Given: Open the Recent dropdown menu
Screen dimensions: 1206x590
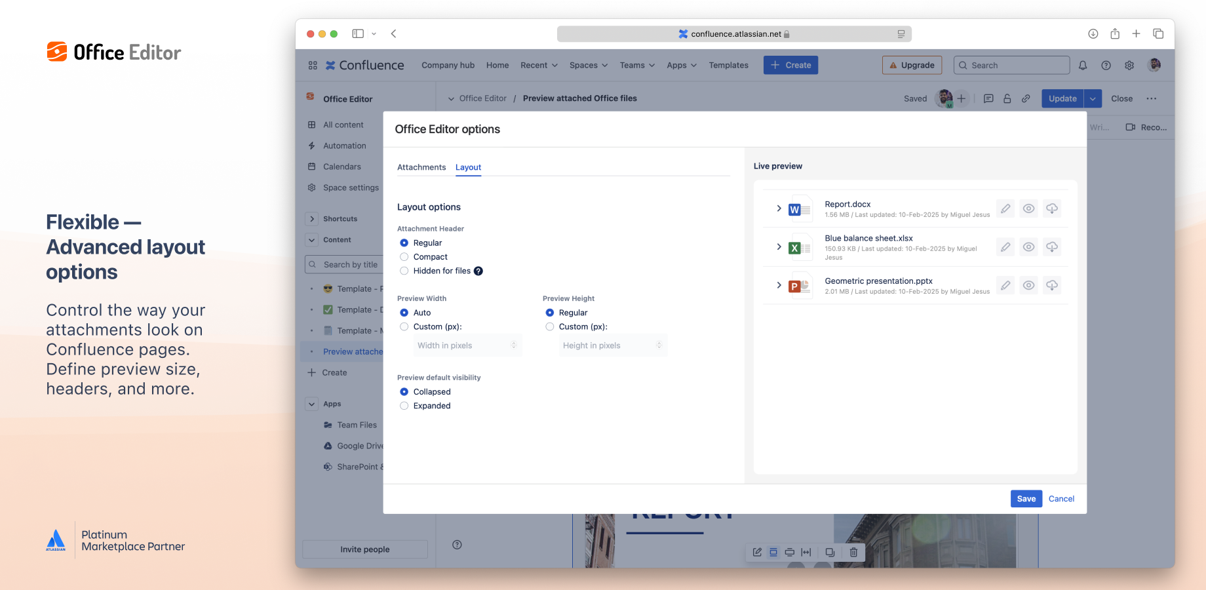Looking at the screenshot, I should pos(539,65).
